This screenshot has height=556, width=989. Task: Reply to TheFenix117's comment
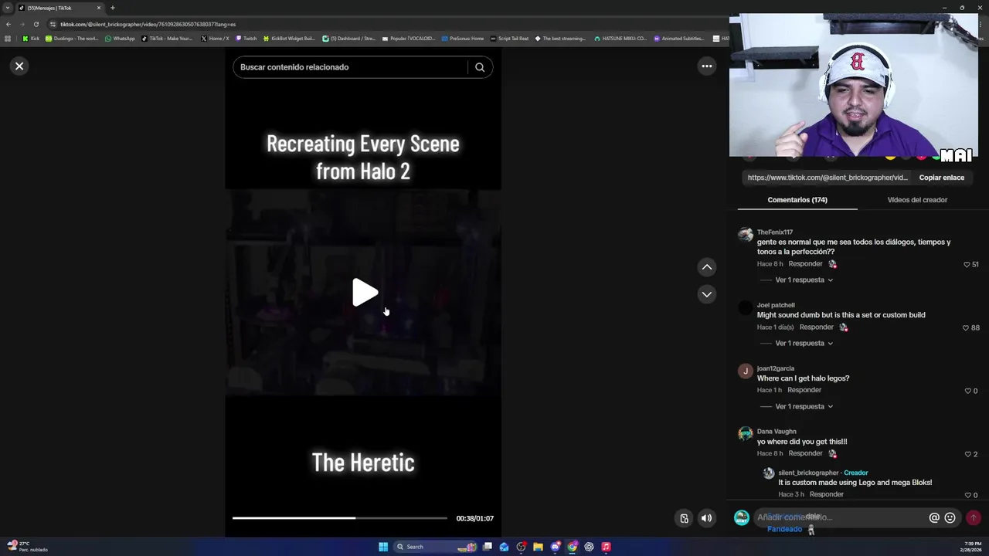tap(805, 264)
